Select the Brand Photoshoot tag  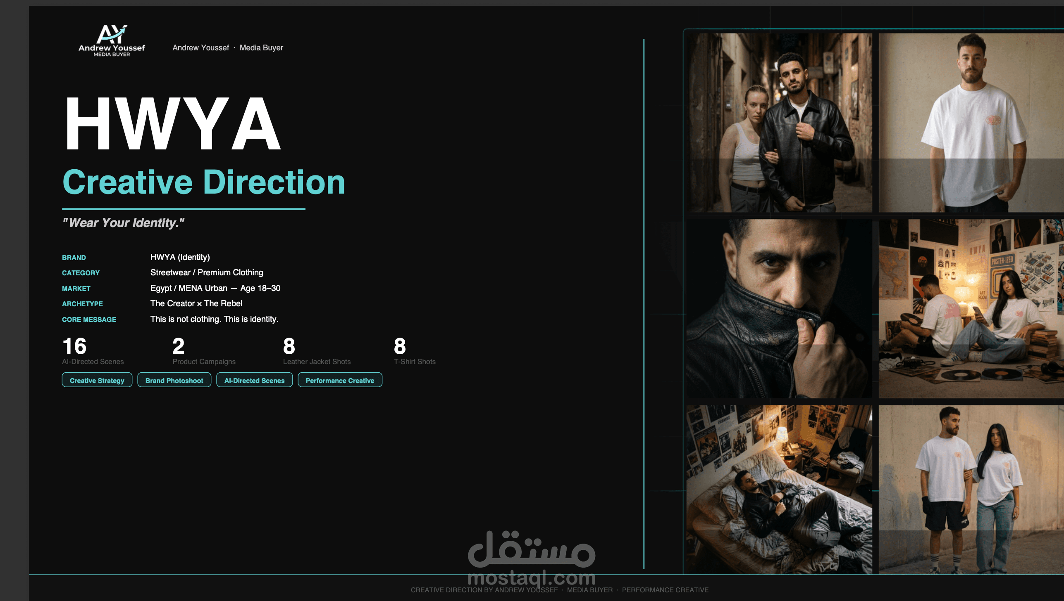[174, 380]
